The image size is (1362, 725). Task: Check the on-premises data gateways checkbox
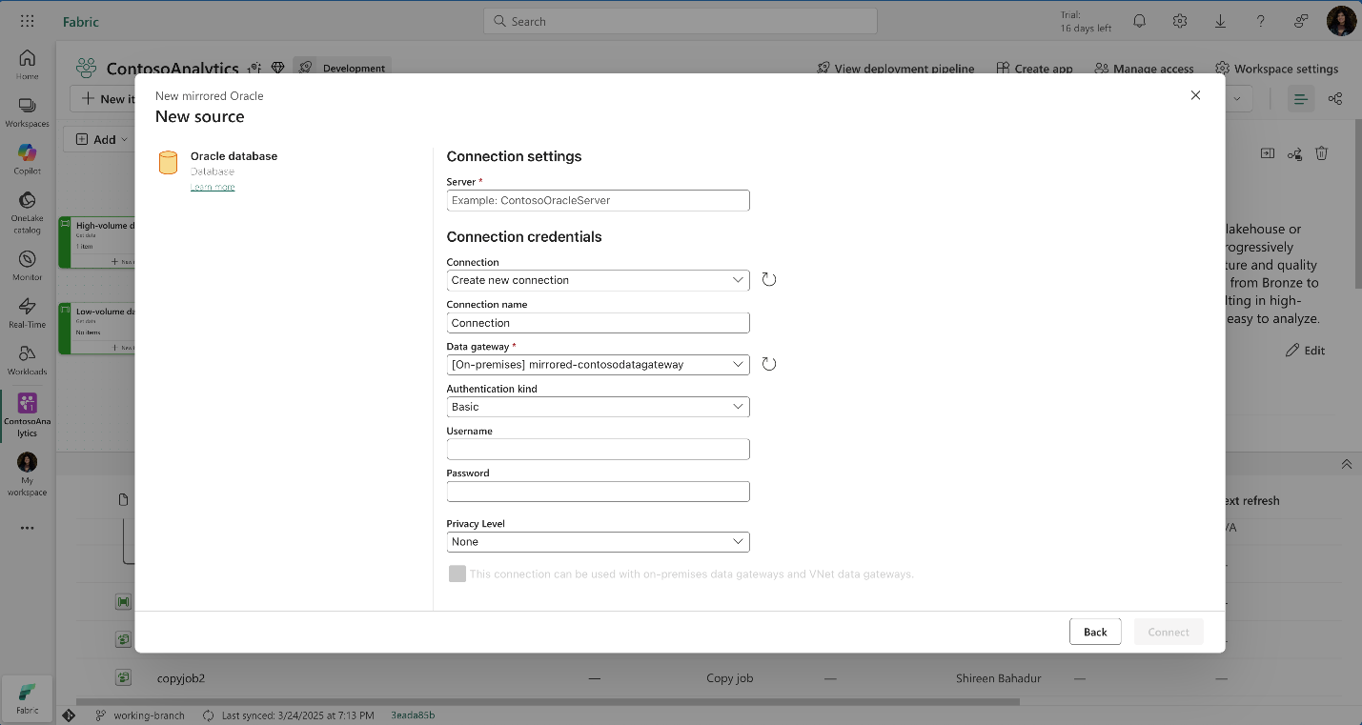(457, 574)
